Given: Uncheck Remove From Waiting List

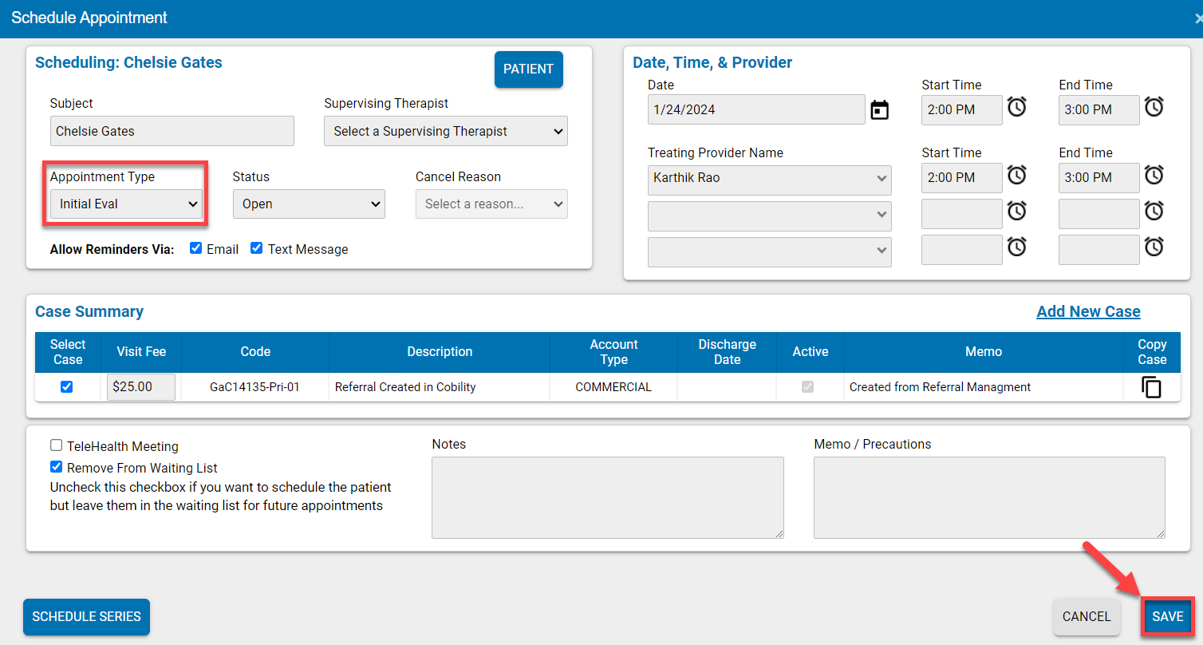Looking at the screenshot, I should (56, 466).
